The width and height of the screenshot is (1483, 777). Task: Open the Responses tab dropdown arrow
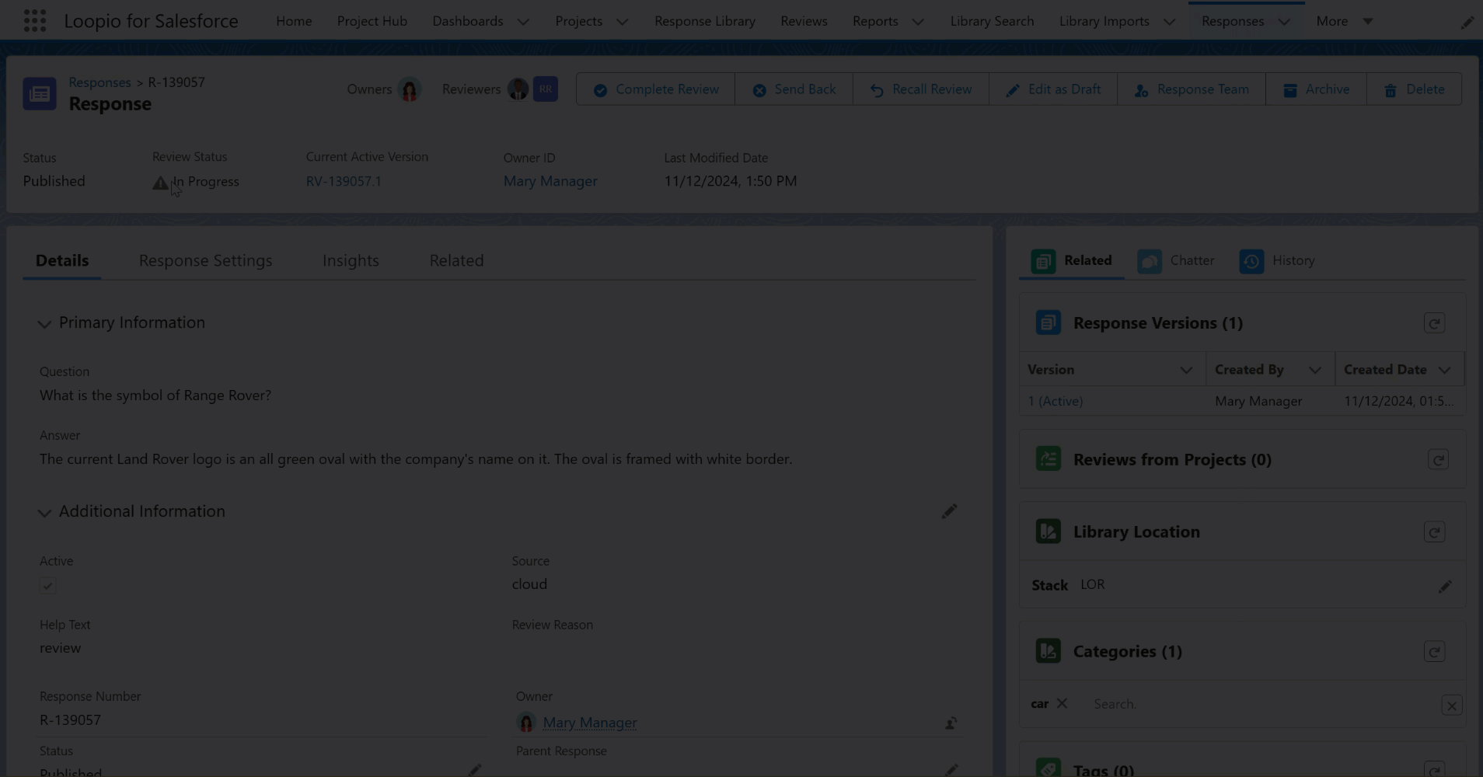pos(1284,22)
